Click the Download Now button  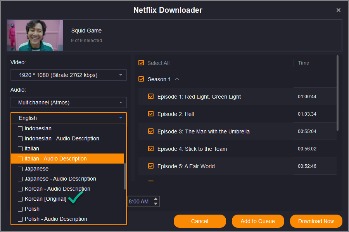tap(316, 221)
